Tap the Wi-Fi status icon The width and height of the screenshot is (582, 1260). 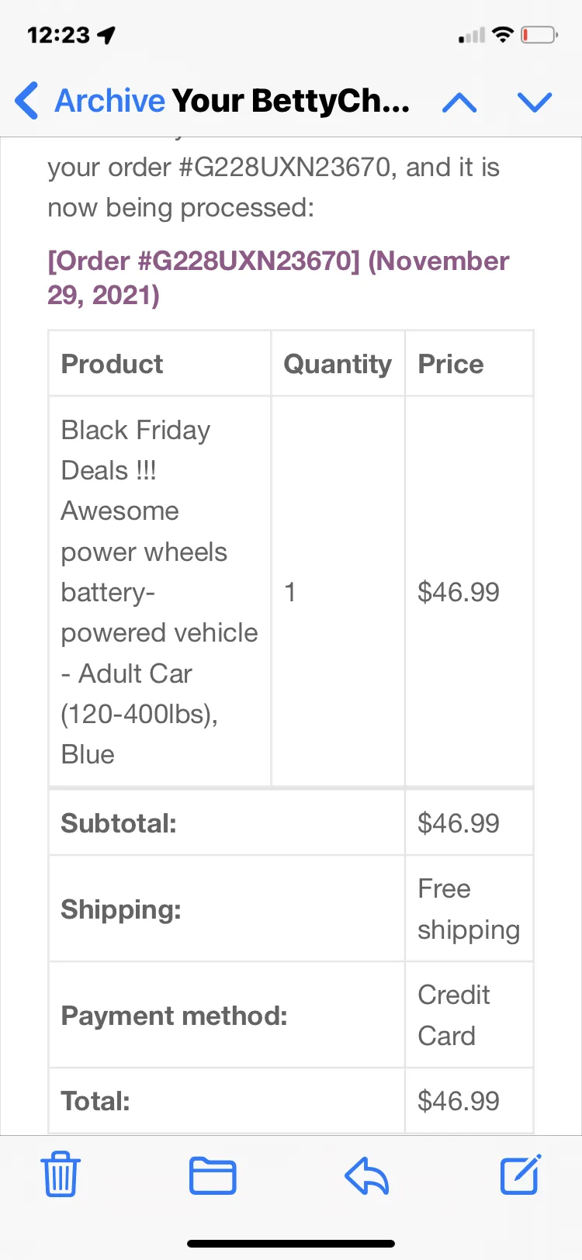click(503, 35)
